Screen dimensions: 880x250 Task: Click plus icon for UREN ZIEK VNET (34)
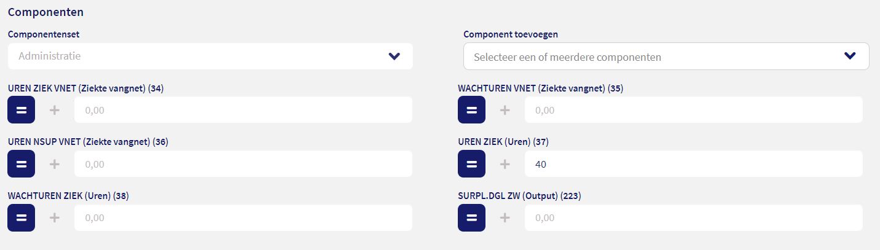[55, 110]
